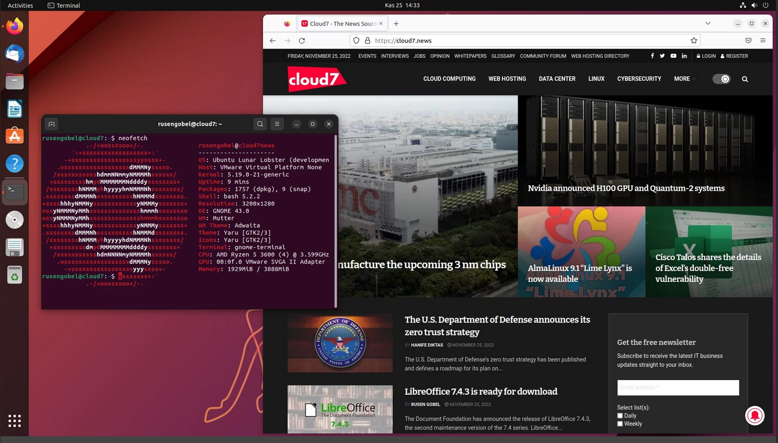Open Firefox from the Ubuntu dock
Image resolution: width=778 pixels, height=443 pixels.
pyautogui.click(x=15, y=26)
